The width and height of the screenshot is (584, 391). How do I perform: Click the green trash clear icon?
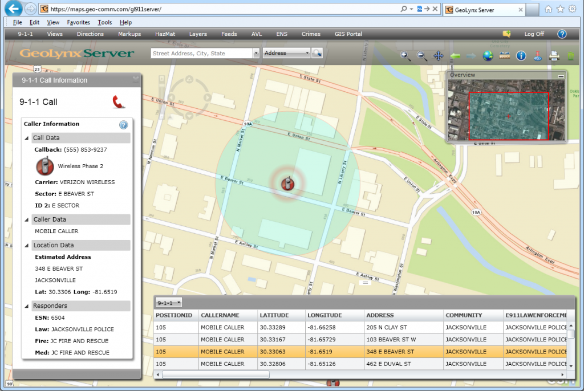[570, 56]
